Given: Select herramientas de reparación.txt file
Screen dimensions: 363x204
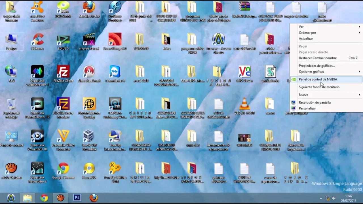Looking at the screenshot, I should click(218, 140).
